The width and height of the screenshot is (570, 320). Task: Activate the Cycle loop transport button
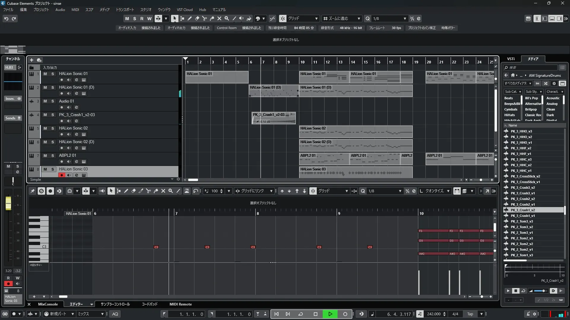(300, 314)
